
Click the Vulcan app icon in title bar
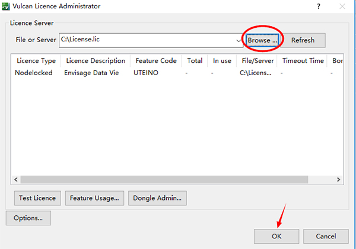(x=6, y=7)
